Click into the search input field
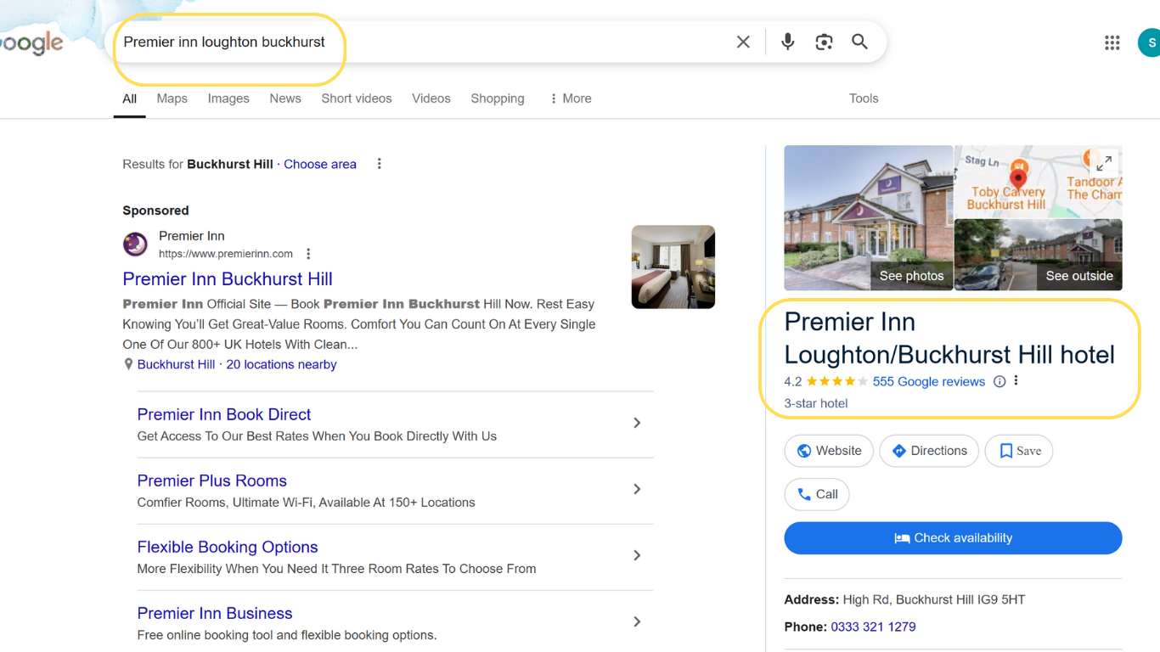Screen dimensions: 1160x652 point(425,42)
